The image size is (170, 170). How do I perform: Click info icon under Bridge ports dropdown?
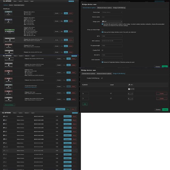102,24
